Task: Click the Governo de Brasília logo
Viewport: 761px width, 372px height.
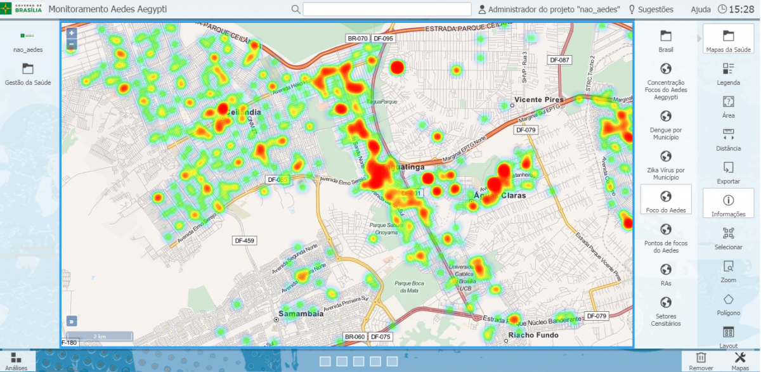Action: [x=21, y=10]
